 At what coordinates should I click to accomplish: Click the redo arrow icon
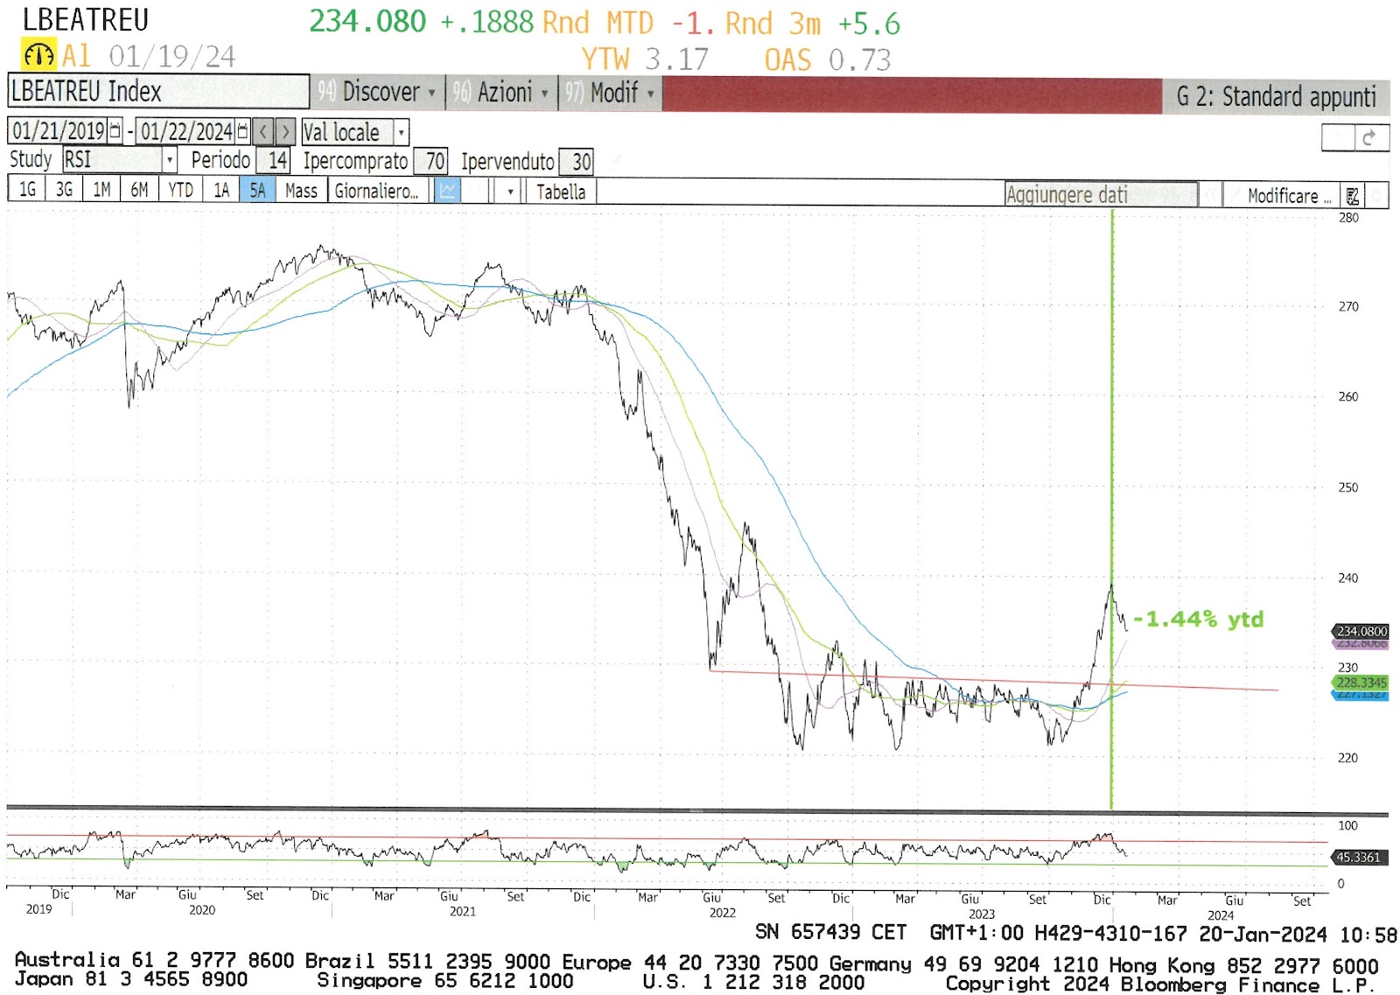click(x=1371, y=138)
